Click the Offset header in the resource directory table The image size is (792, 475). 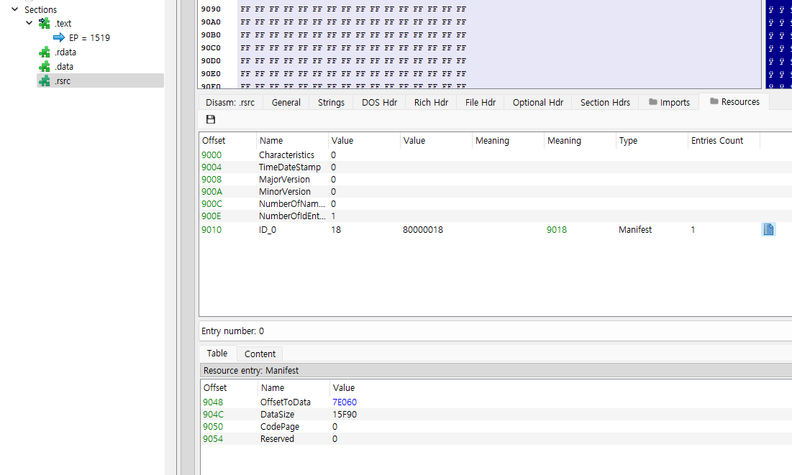[227, 141]
